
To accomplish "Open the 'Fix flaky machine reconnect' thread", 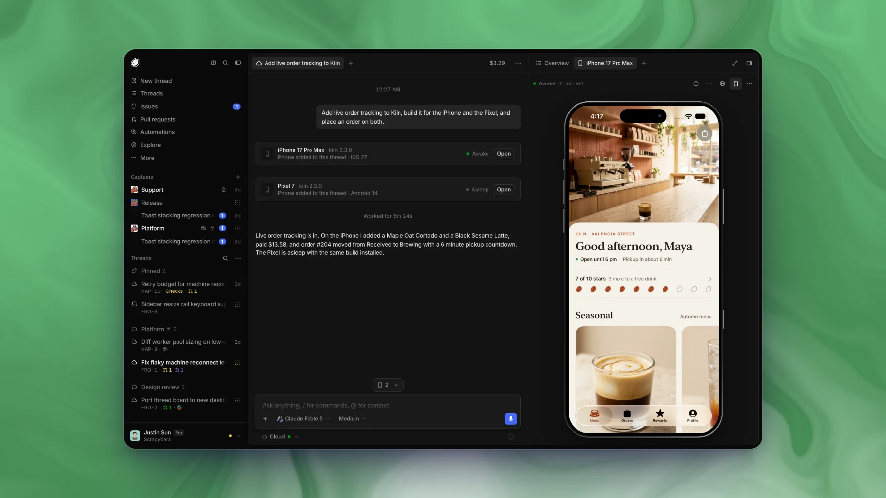I will pos(186,366).
